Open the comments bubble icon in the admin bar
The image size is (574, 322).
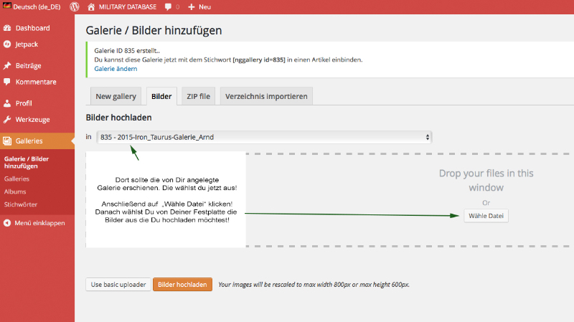click(168, 7)
